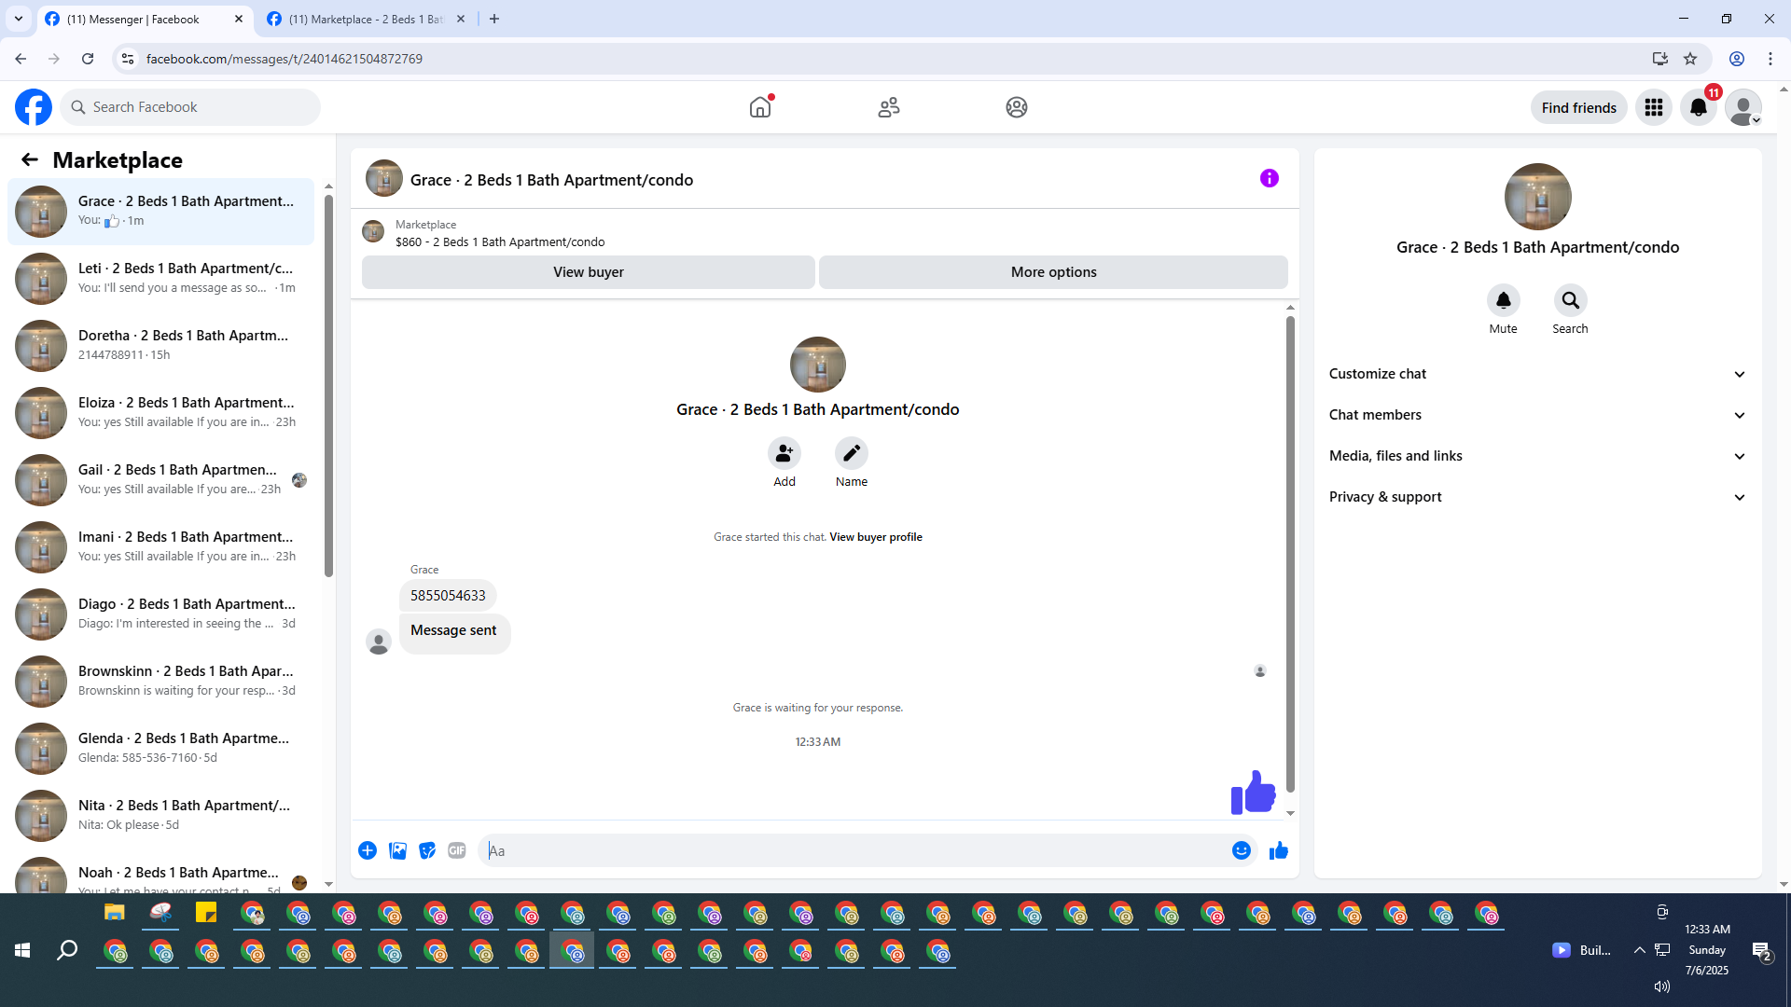1791x1007 pixels.
Task: Click View buyer profile link
Action: click(875, 537)
